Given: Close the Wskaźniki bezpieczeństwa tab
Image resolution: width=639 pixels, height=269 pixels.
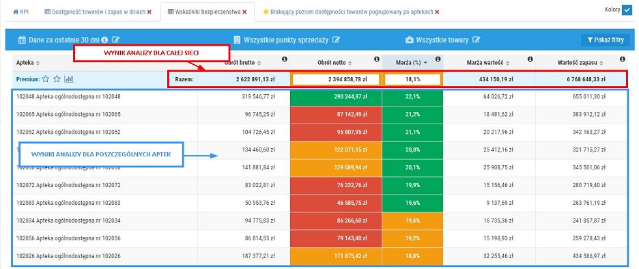Looking at the screenshot, I should [x=244, y=12].
